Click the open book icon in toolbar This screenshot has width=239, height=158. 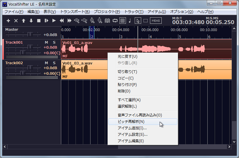point(107,21)
